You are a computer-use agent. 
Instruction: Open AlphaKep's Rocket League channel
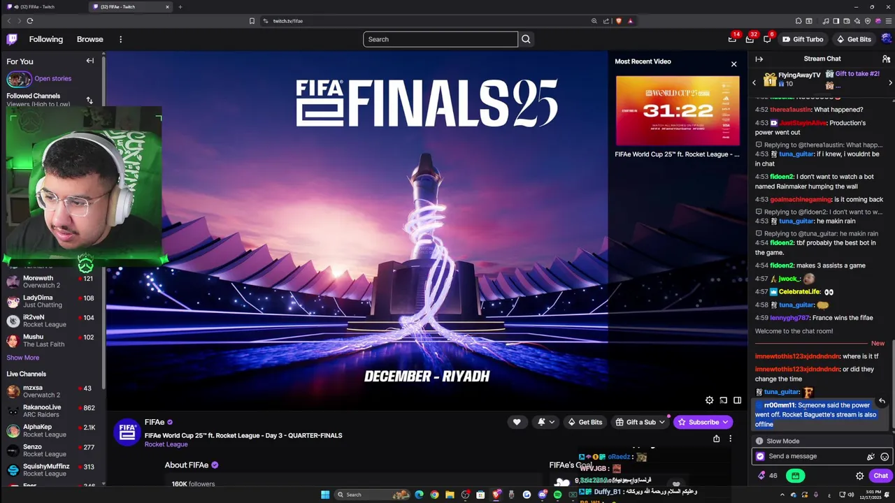click(x=52, y=430)
